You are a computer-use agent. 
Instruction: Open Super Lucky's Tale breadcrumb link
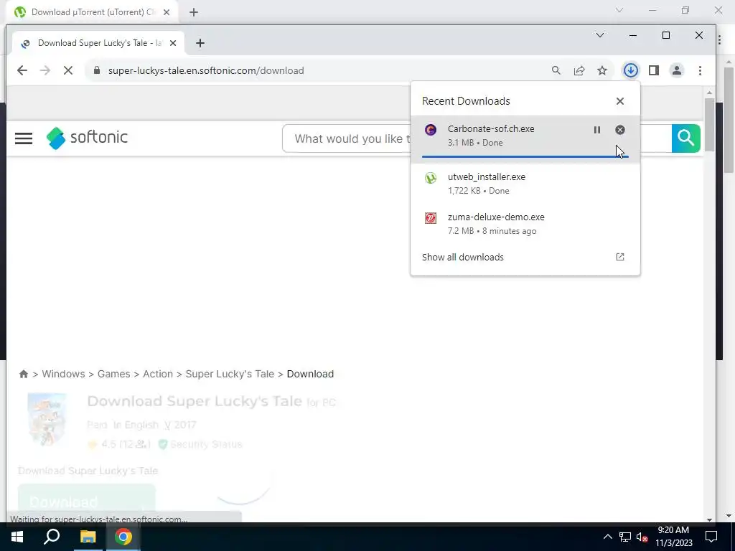point(230,374)
